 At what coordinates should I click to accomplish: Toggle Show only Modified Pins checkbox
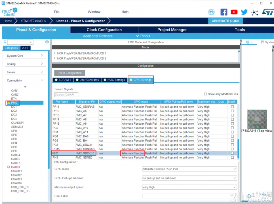[x=205, y=94]
